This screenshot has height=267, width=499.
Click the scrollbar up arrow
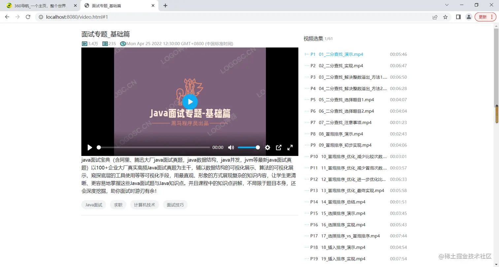(x=496, y=26)
